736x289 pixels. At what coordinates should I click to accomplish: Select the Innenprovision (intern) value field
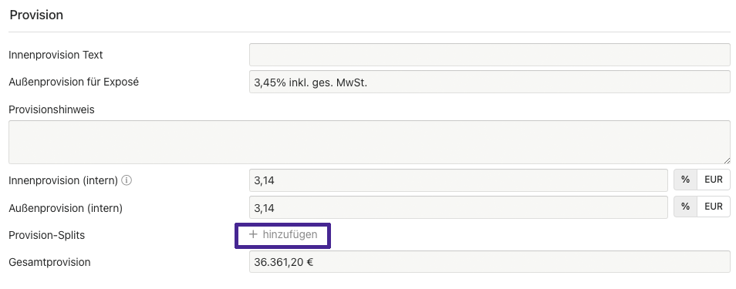(x=458, y=180)
